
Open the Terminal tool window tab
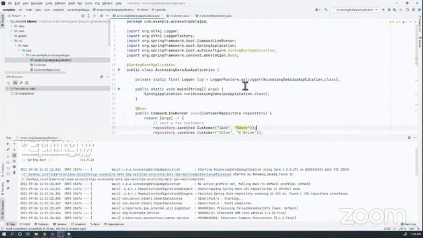59,224
